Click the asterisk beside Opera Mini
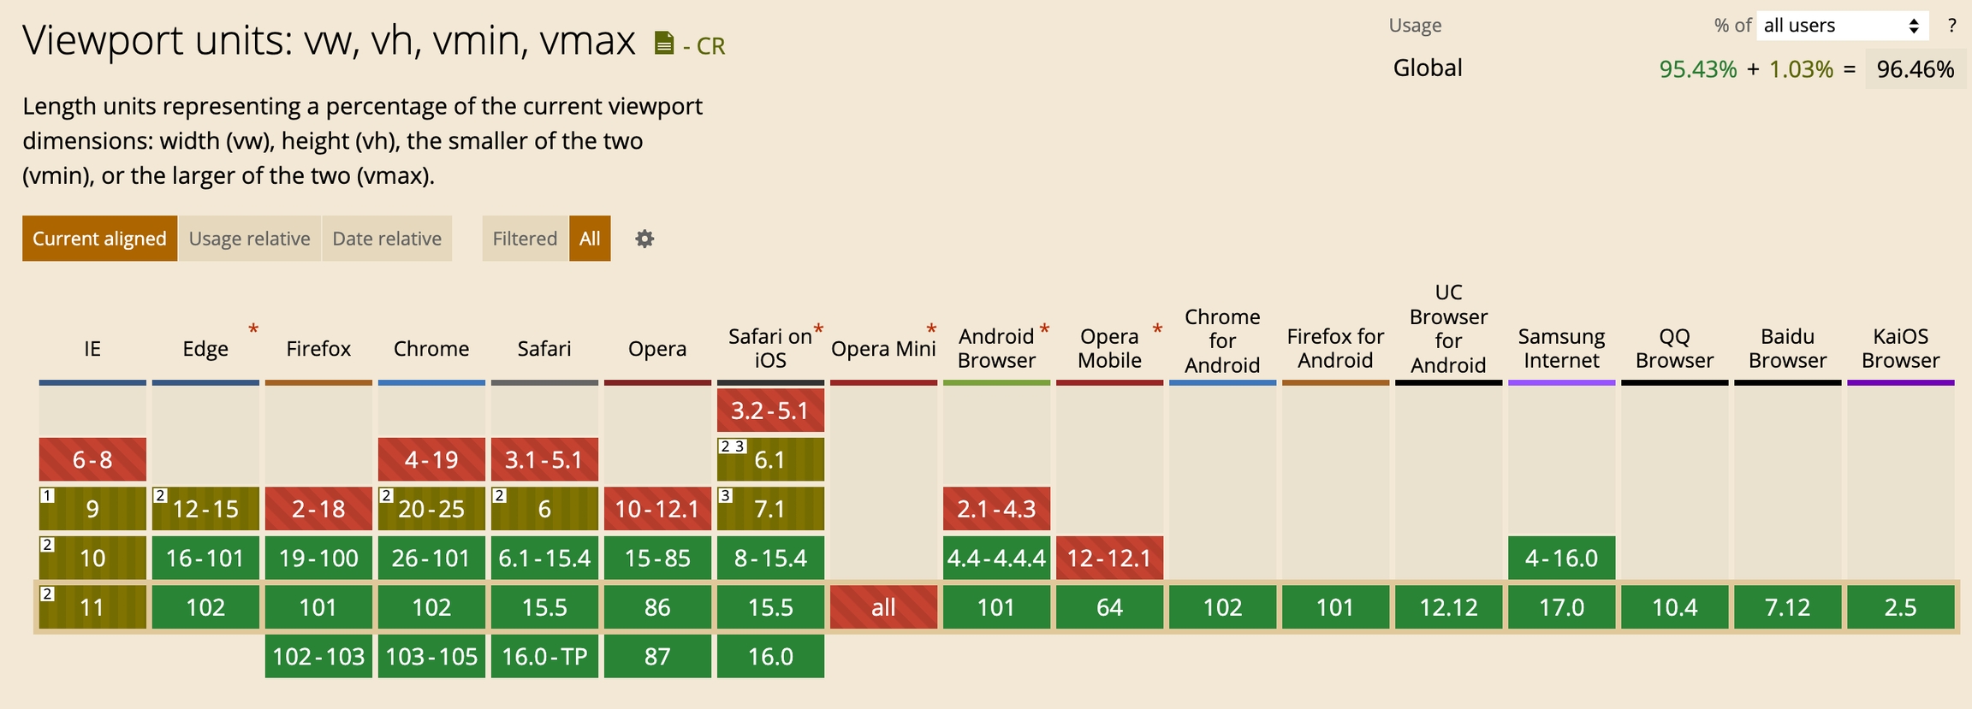 coord(931,329)
